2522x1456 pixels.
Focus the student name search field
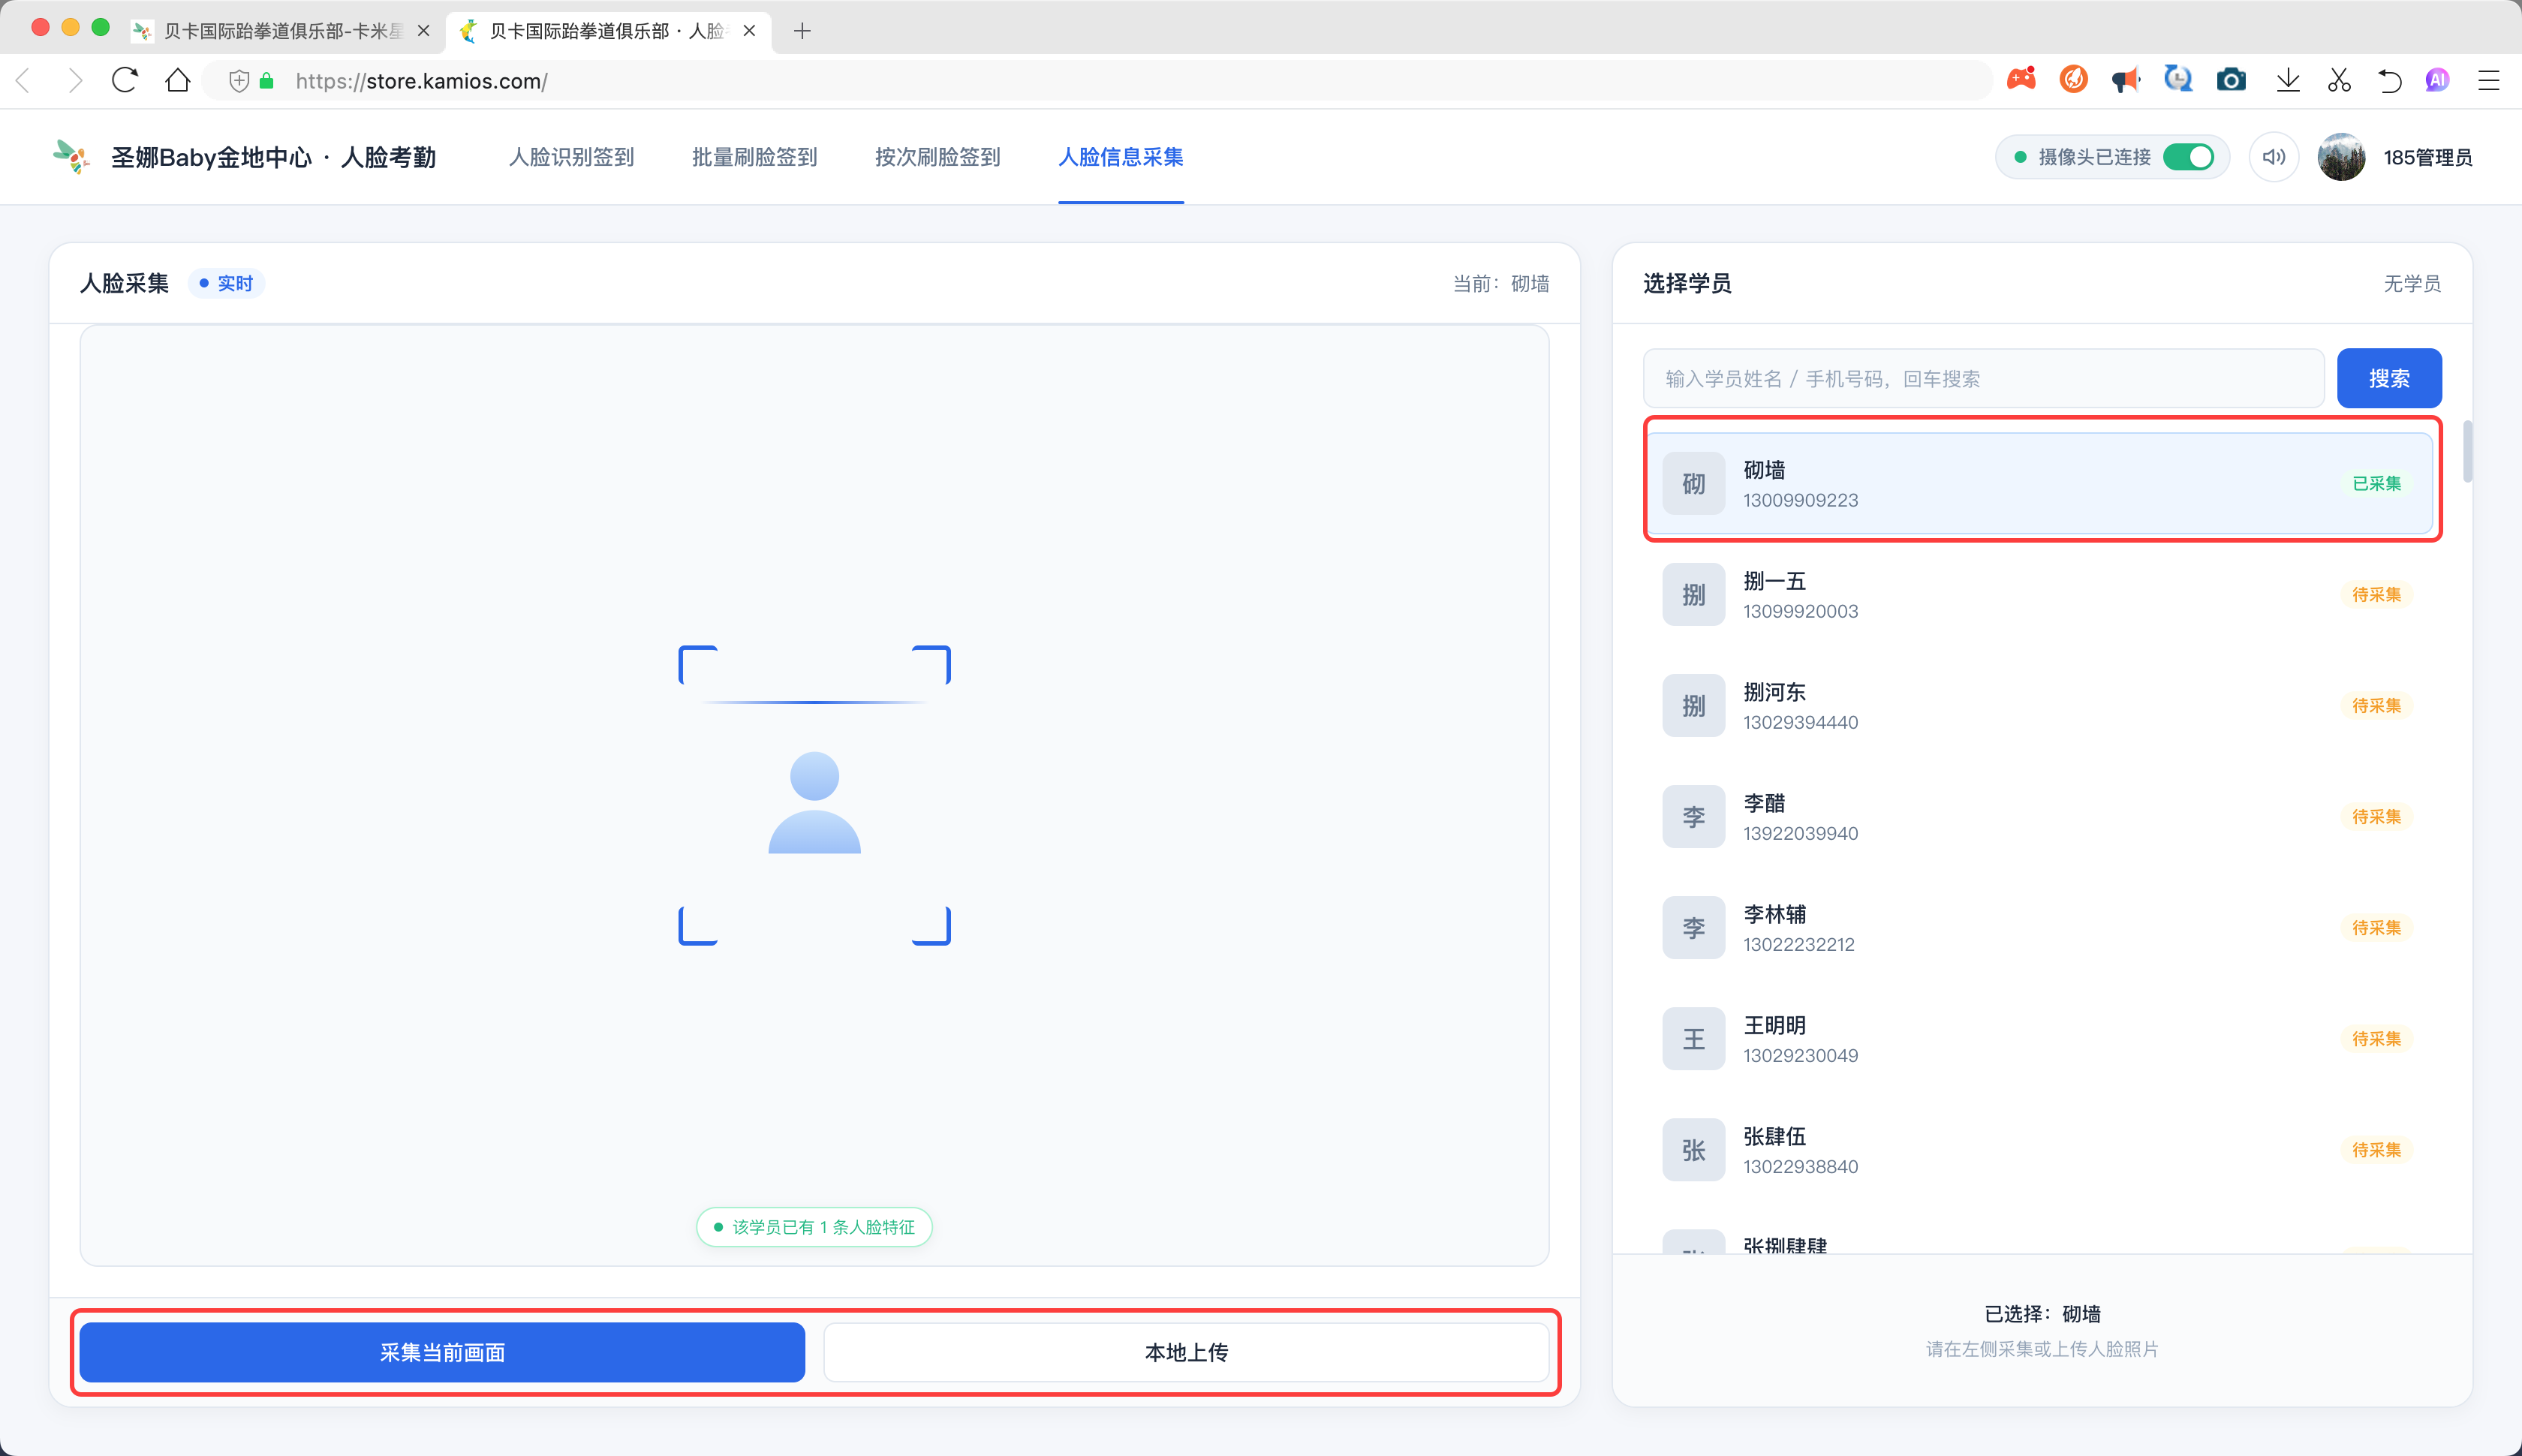(x=1983, y=378)
